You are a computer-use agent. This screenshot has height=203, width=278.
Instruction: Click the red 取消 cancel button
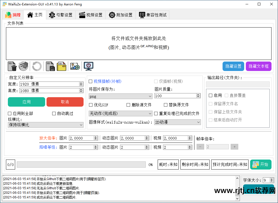tap(65, 102)
